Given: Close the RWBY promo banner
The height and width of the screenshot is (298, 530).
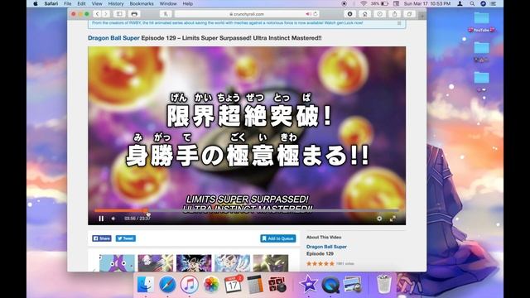Looking at the screenshot, I should 399,23.
